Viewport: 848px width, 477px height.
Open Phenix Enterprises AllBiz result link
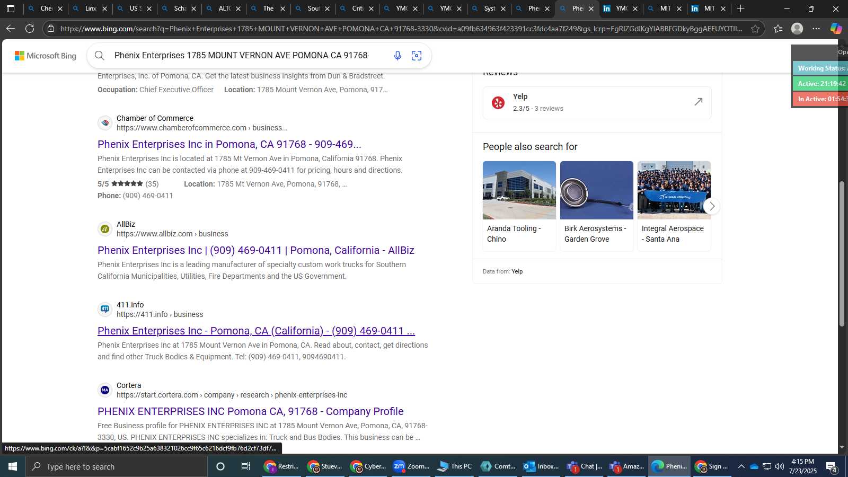pos(256,250)
